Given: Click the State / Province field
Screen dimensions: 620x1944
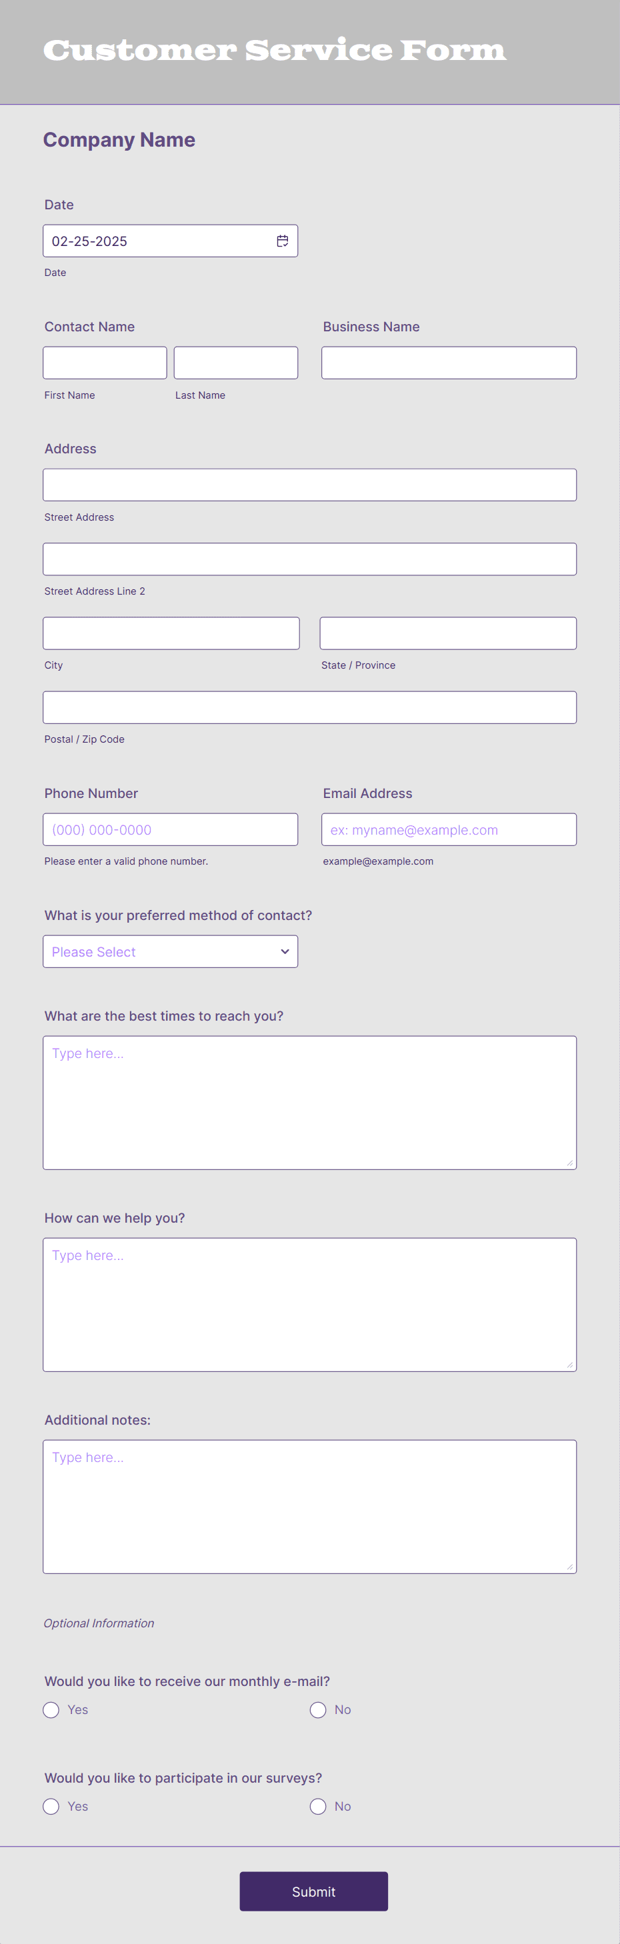Looking at the screenshot, I should tap(448, 633).
